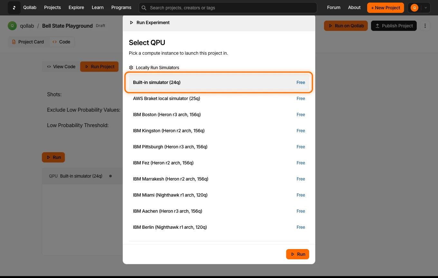Click the green qollab owner avatar

click(x=12, y=26)
